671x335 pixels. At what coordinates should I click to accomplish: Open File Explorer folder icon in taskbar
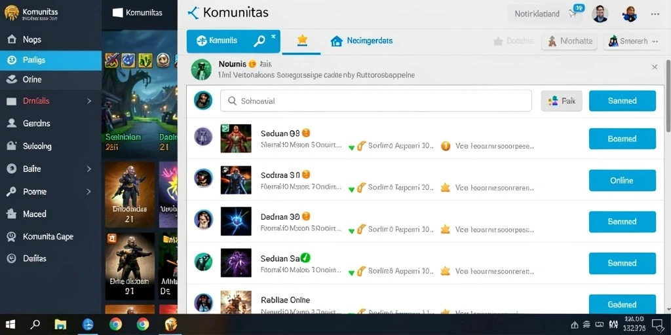(x=61, y=325)
